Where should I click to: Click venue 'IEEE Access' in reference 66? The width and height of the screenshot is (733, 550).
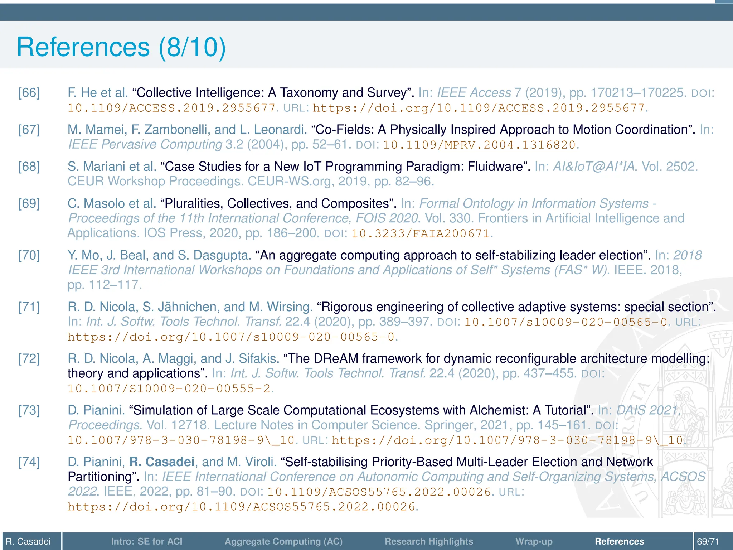point(474,93)
